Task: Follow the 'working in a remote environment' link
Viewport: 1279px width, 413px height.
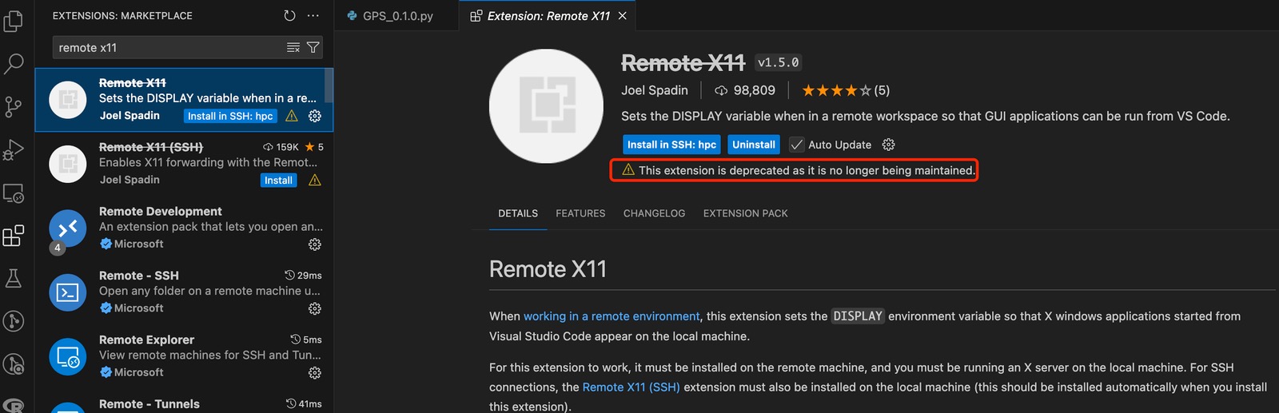Action: pos(612,316)
